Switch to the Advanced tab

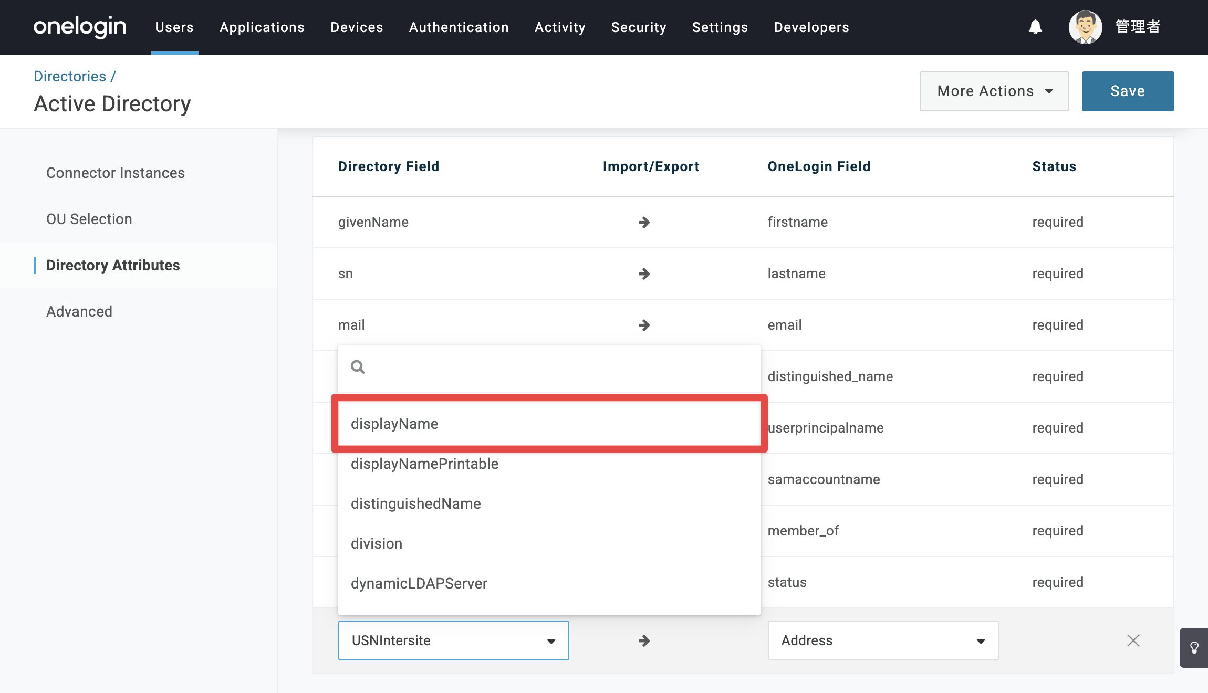79,311
